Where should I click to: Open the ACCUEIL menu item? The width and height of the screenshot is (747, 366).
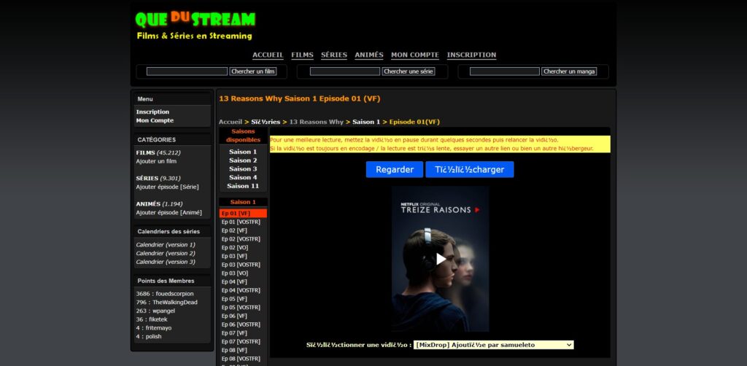pos(268,55)
